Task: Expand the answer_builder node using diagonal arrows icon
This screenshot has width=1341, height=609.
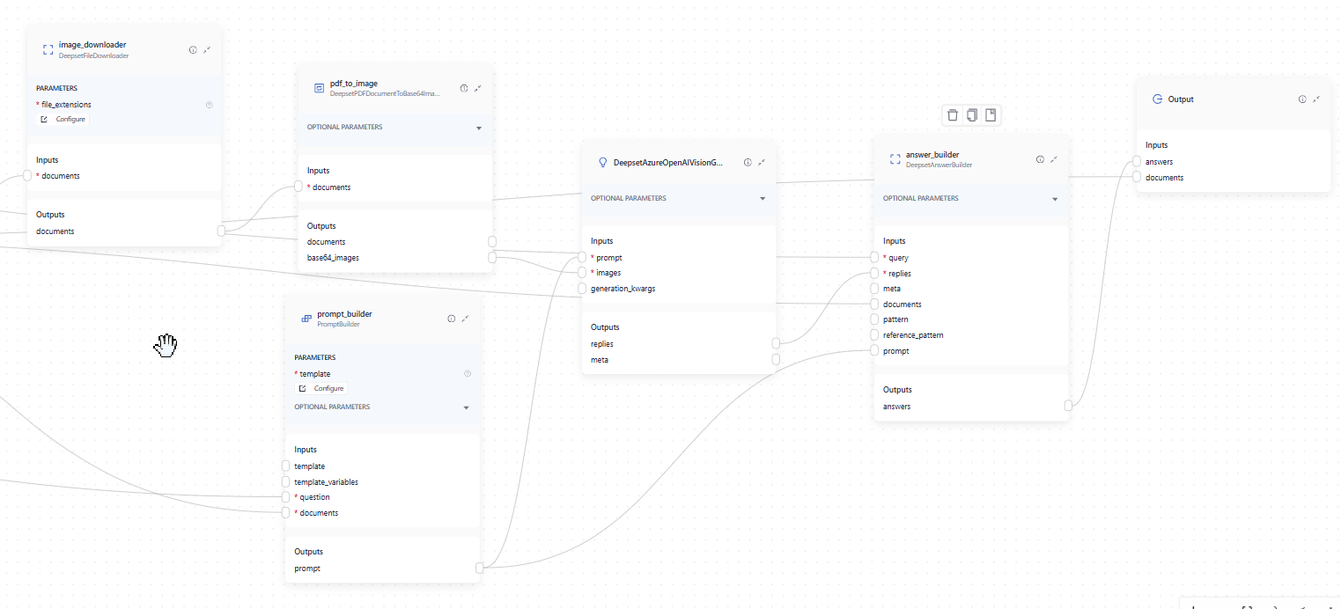Action: point(1055,159)
